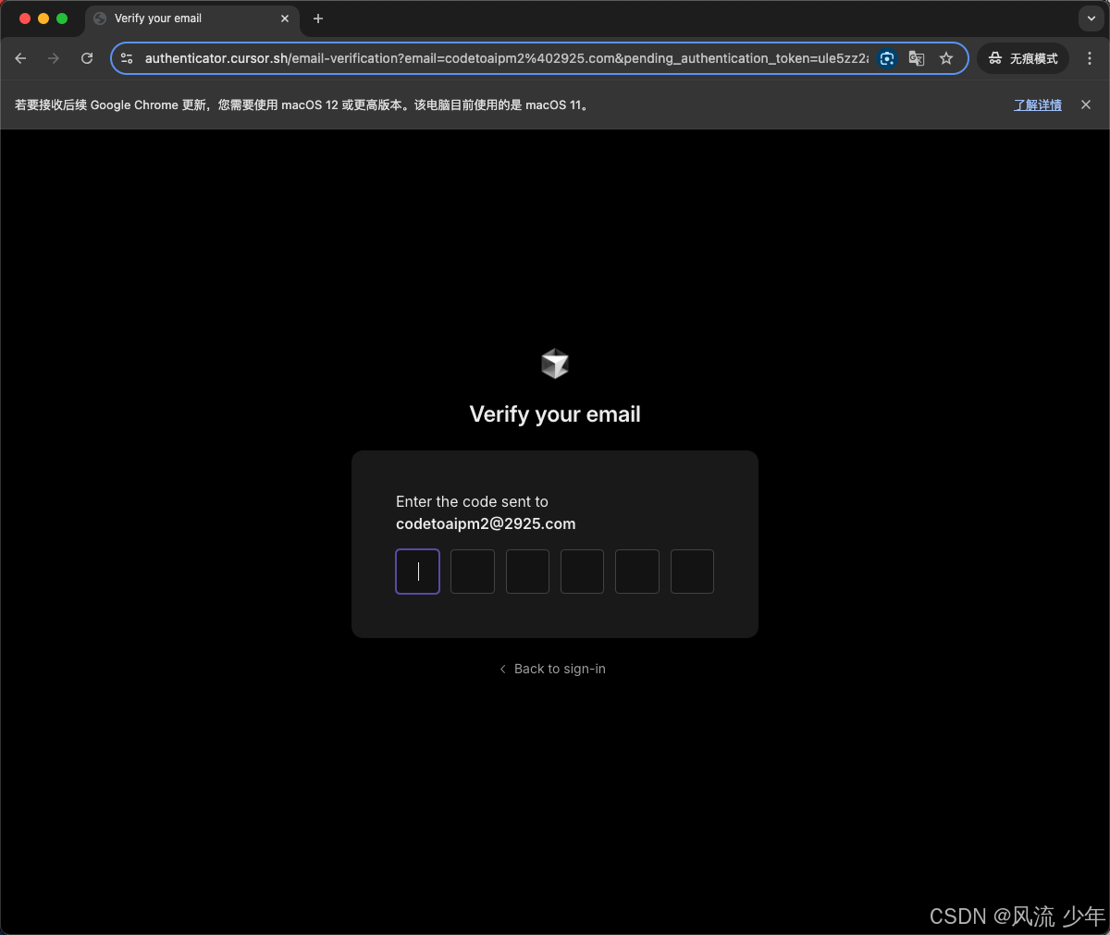This screenshot has height=935, width=1110.
Task: Focus the sixth code digit box
Action: pyautogui.click(x=692, y=572)
